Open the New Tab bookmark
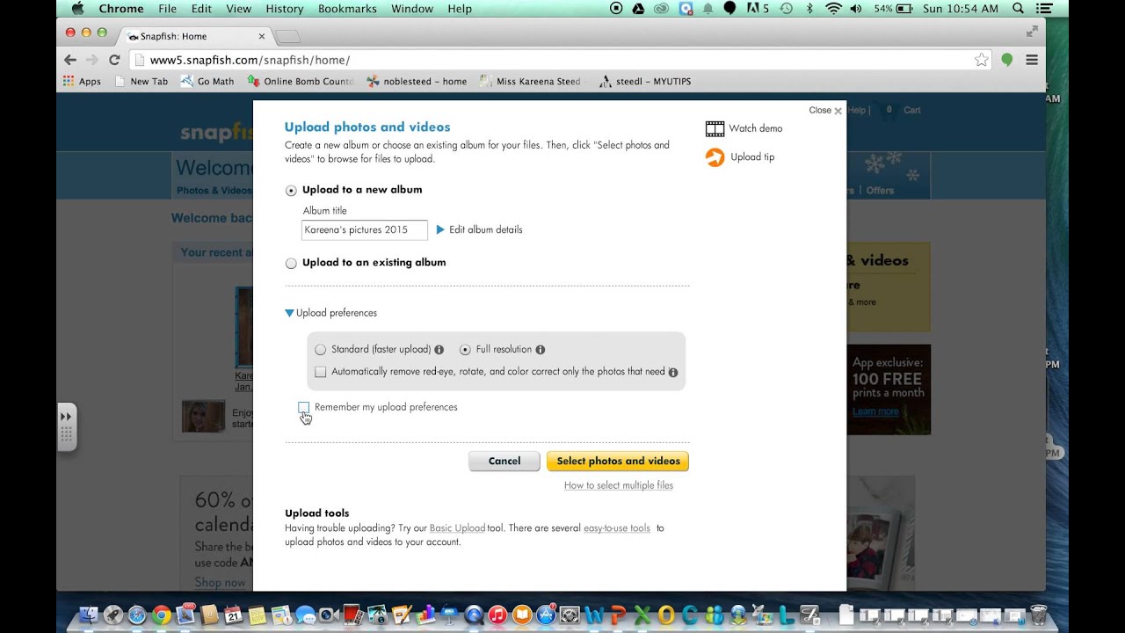This screenshot has width=1125, height=633. coord(141,81)
